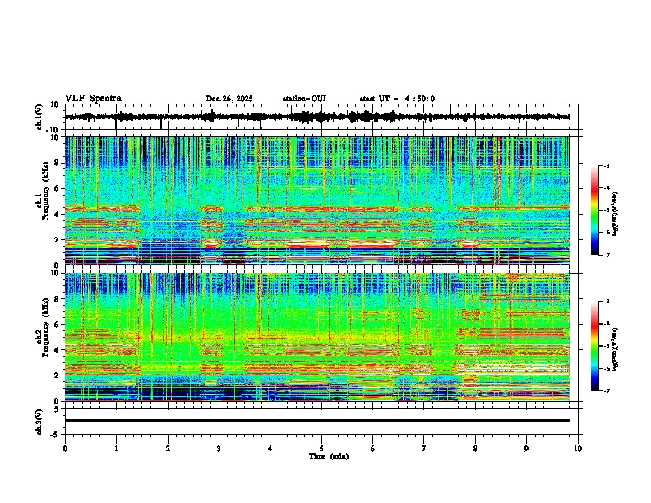Click the "-7" label on ch.1 color bar
This screenshot has height=503, width=651.
tap(607, 255)
